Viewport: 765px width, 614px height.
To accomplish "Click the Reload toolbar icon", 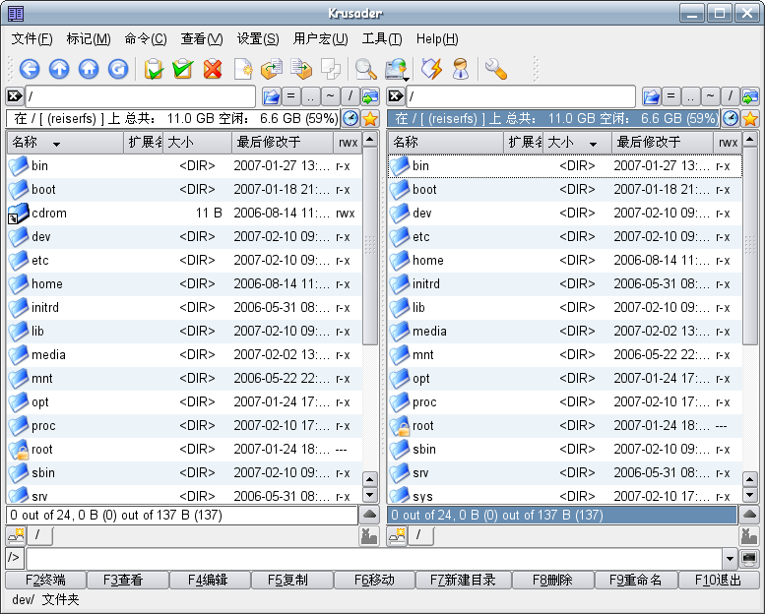I will pyautogui.click(x=118, y=69).
